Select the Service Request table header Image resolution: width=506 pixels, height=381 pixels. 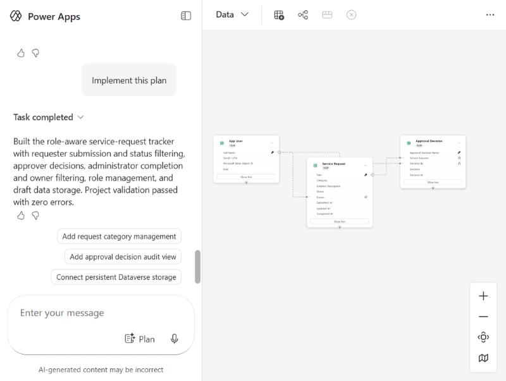tap(340, 166)
